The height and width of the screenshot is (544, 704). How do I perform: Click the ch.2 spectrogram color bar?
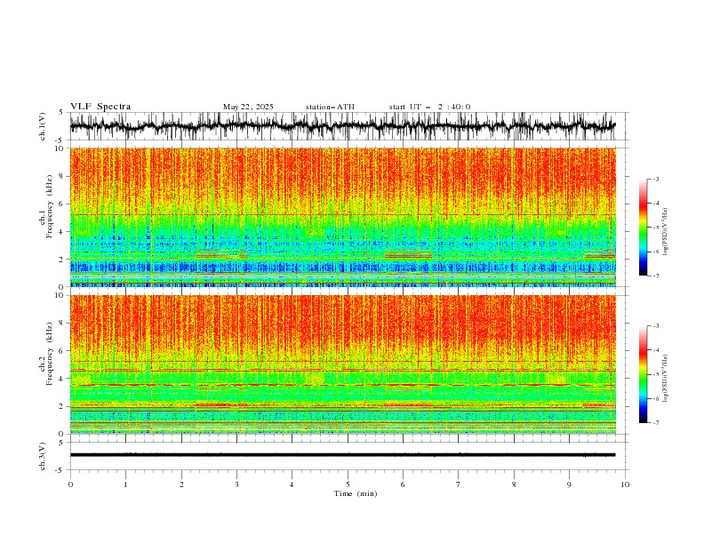pyautogui.click(x=643, y=374)
